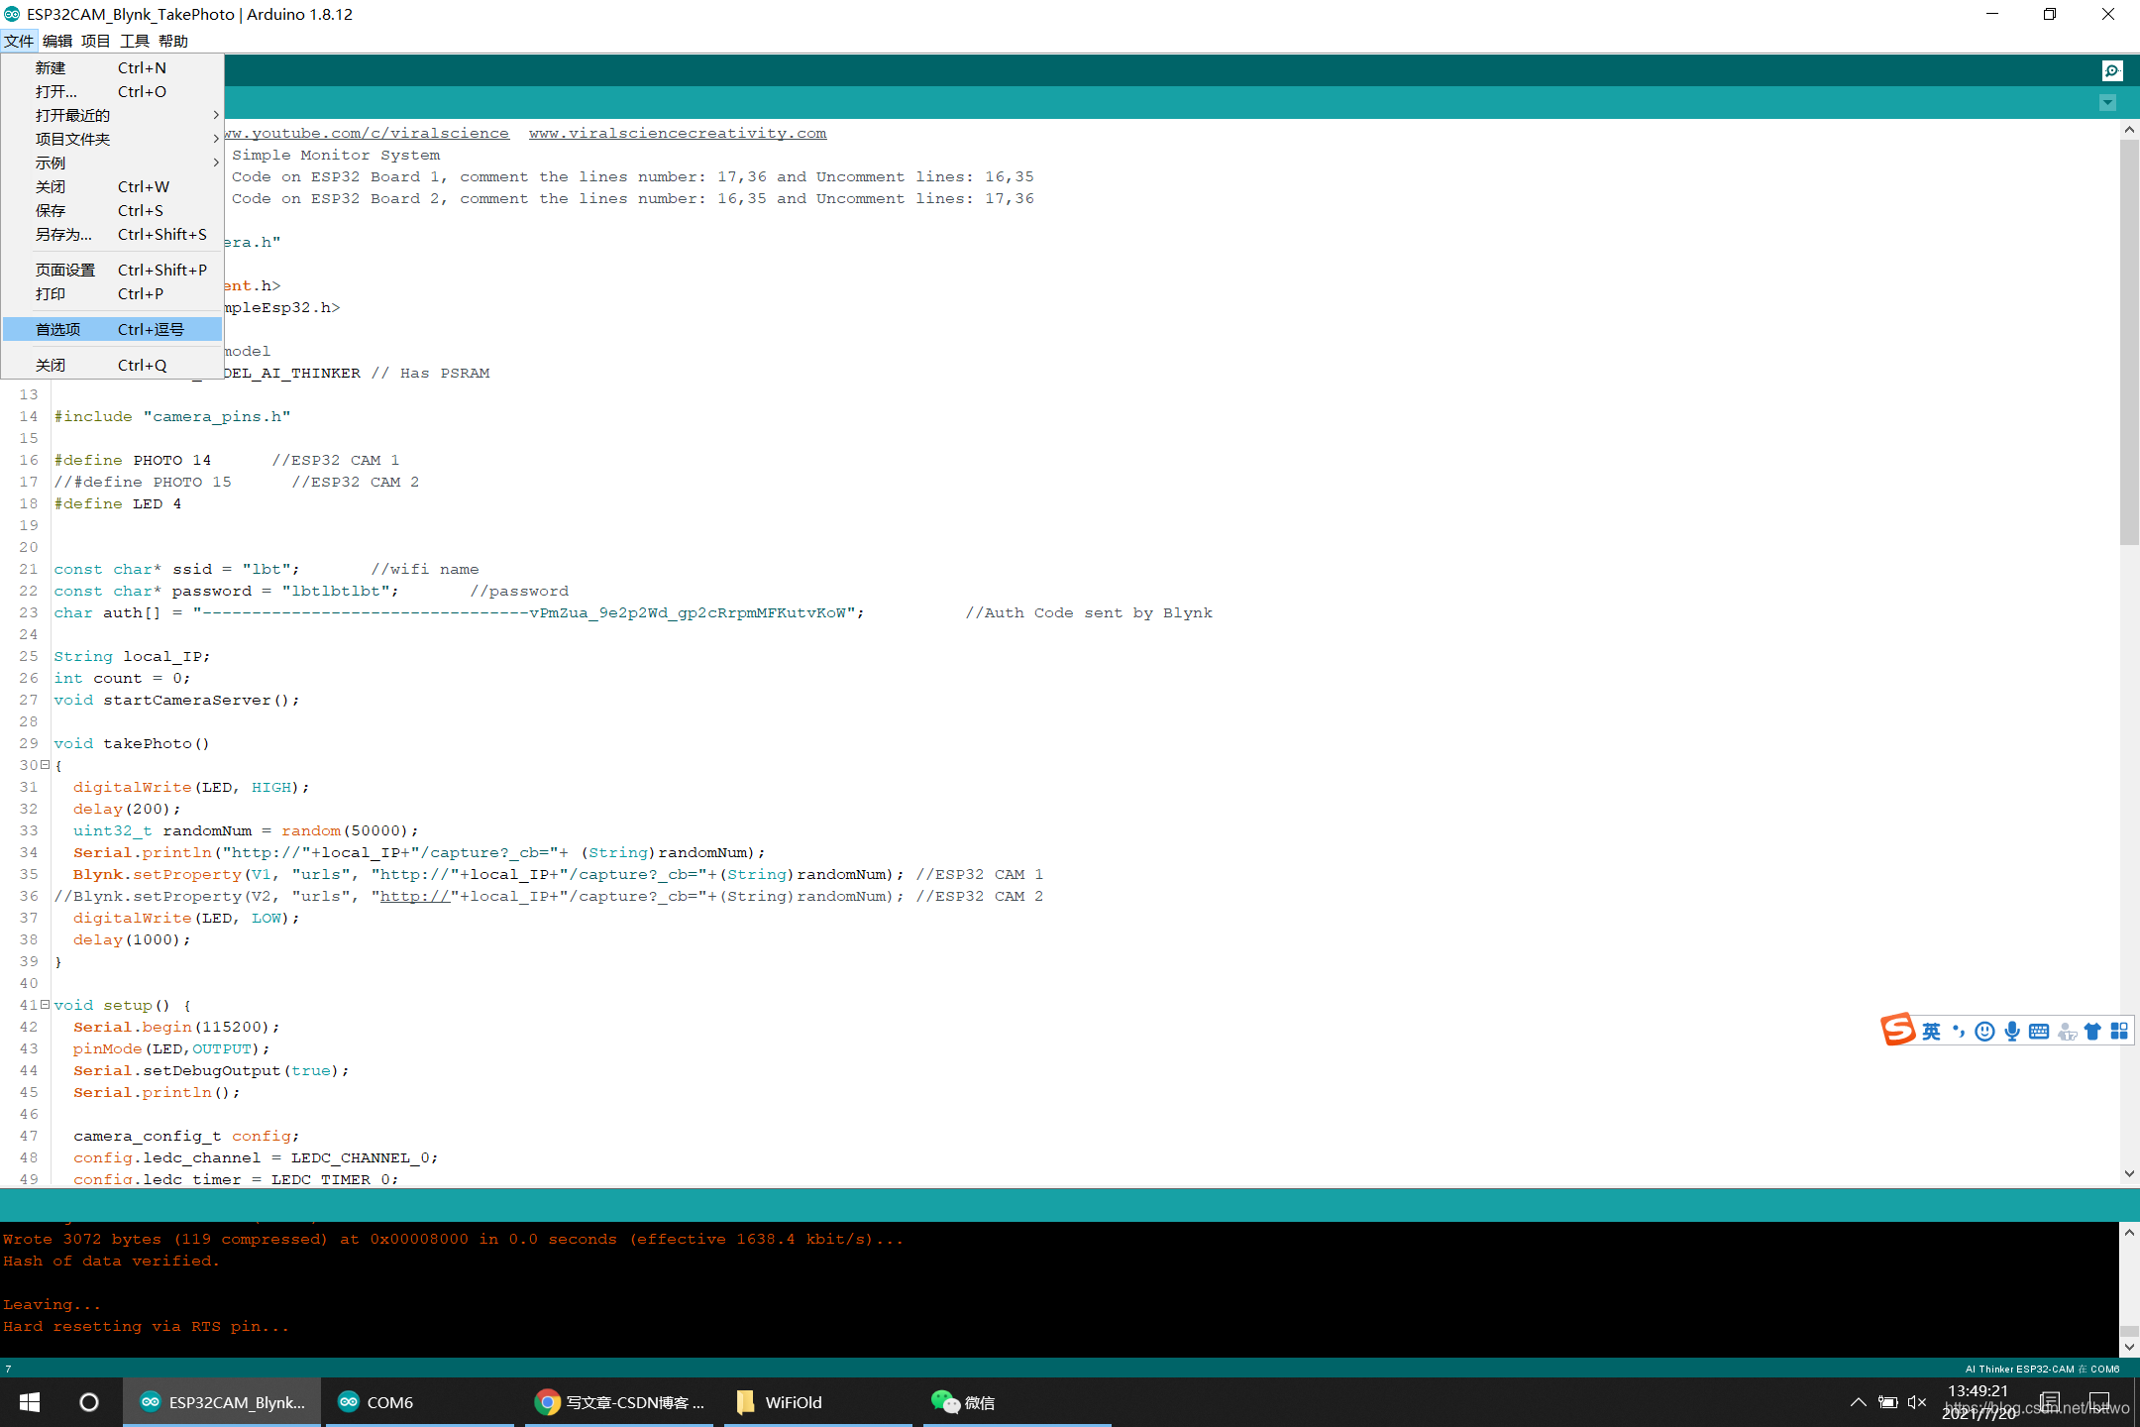Open 首选项 preferences
The image size is (2140, 1427).
pyautogui.click(x=112, y=329)
